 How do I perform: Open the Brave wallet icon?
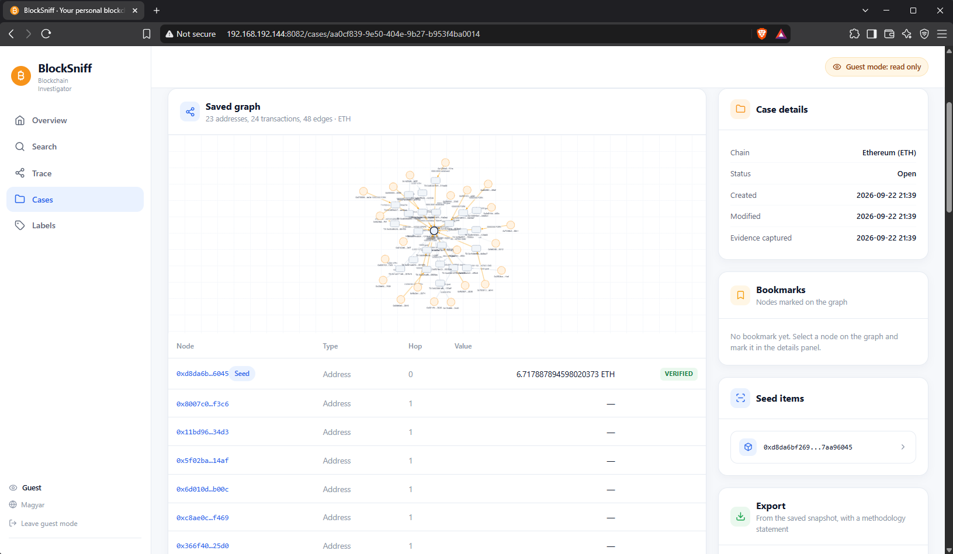click(889, 34)
